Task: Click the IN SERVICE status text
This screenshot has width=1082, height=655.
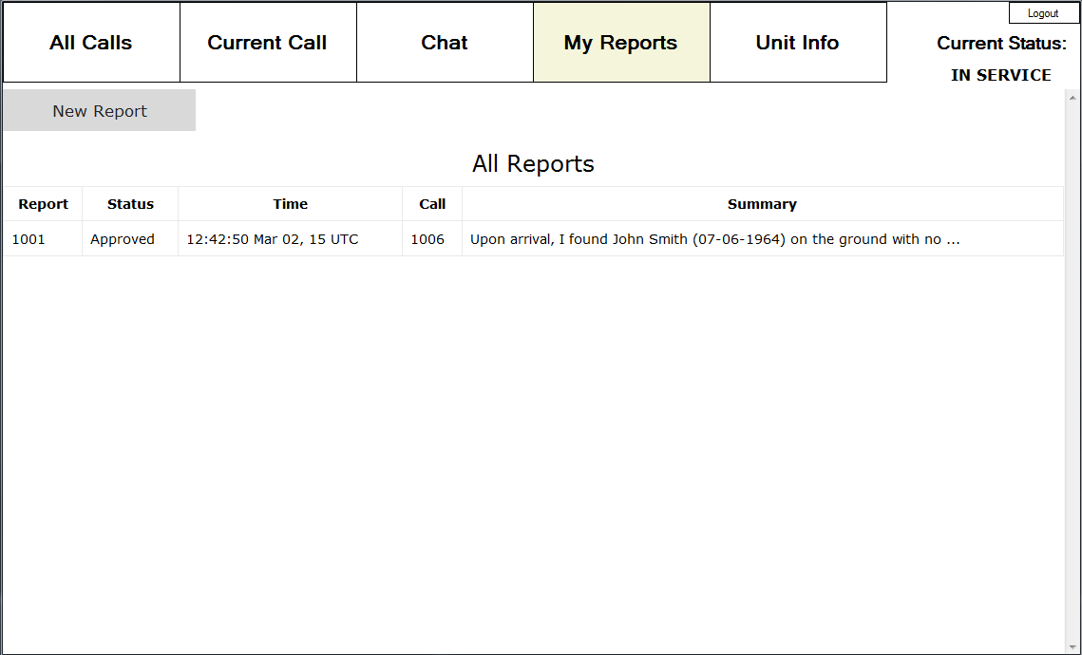Action: 1000,75
